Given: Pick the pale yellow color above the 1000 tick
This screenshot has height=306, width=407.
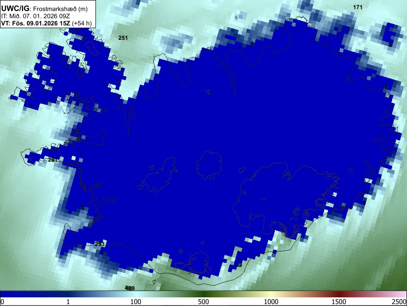Looking at the screenshot, I should point(271,294).
